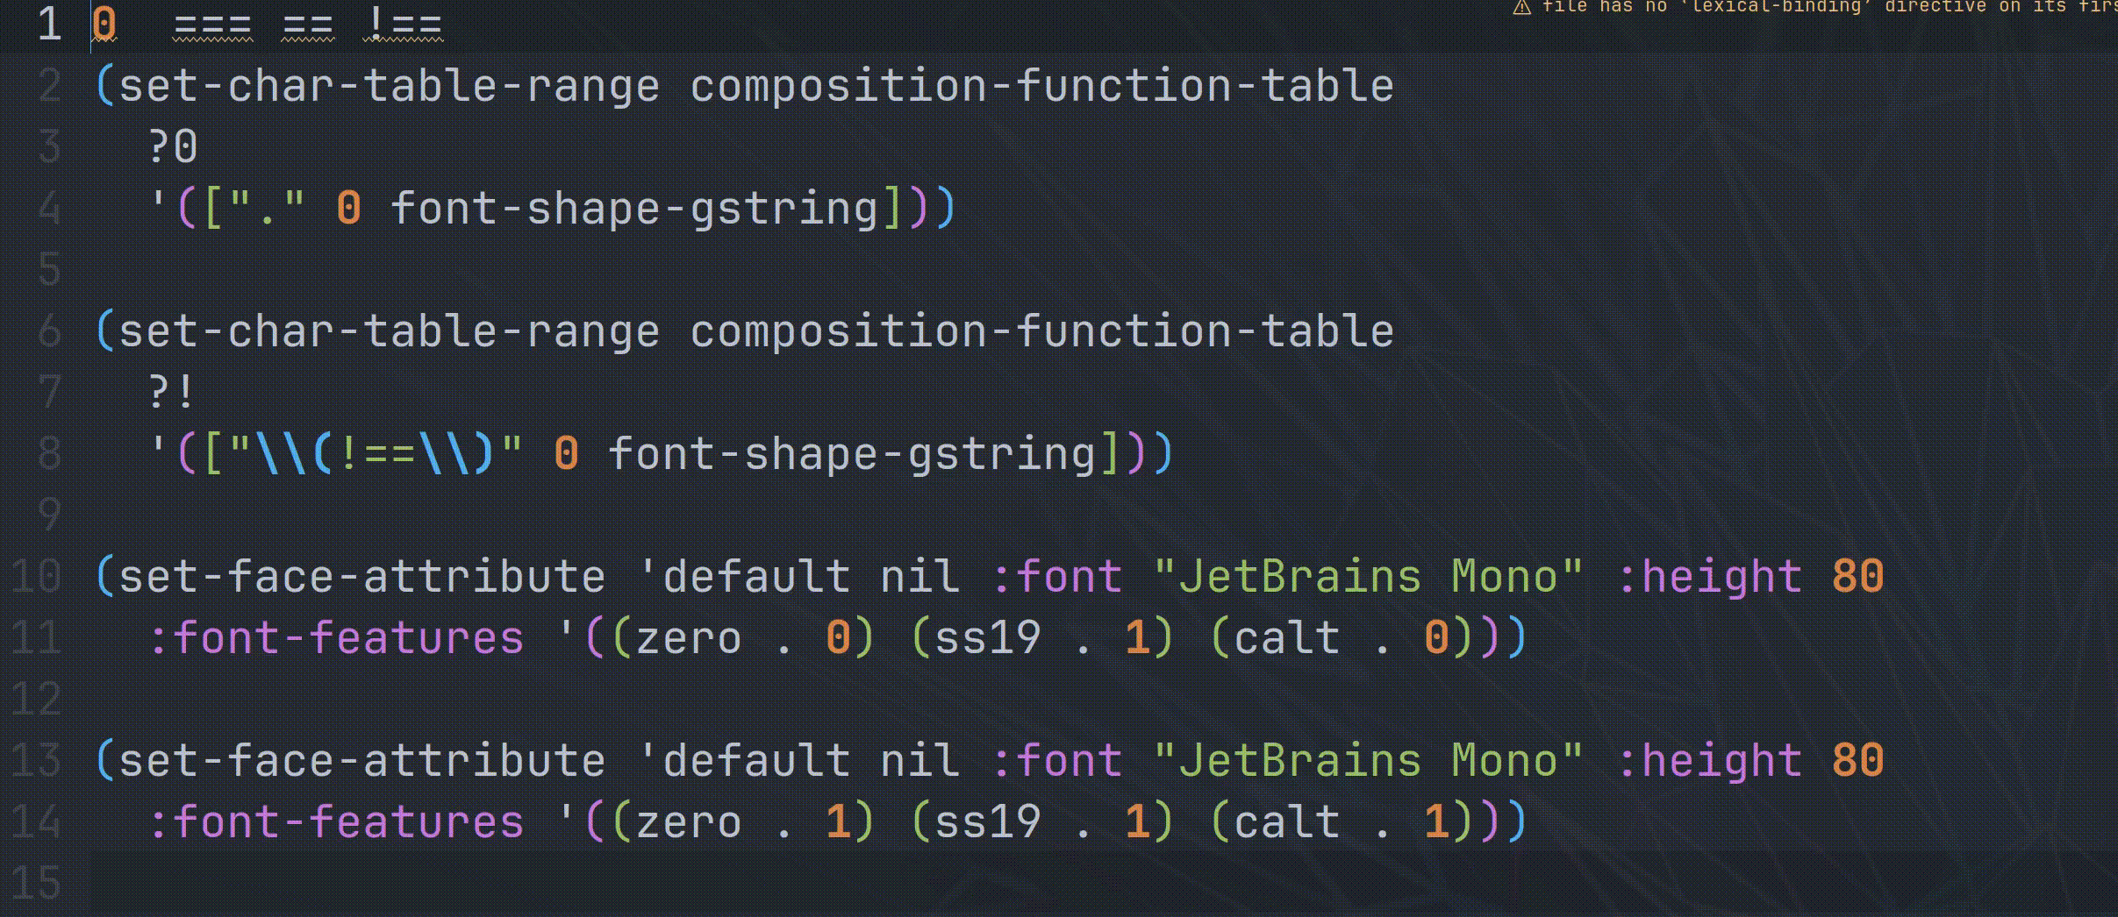Click the :height keyword on line 10
2118x917 pixels.
click(x=1709, y=577)
